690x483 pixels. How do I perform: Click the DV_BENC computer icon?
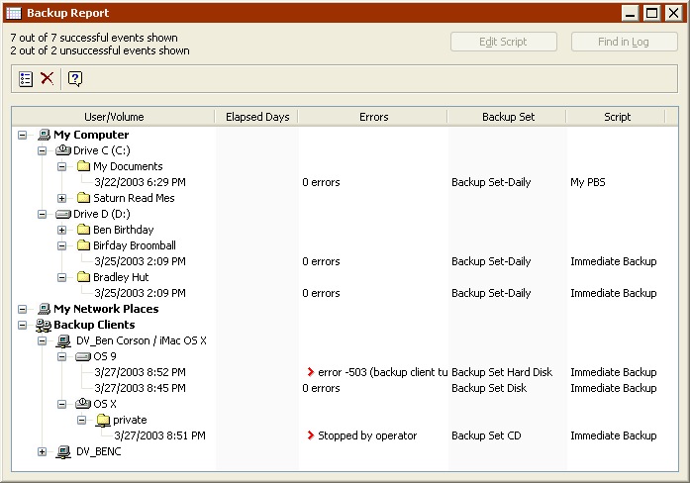63,451
